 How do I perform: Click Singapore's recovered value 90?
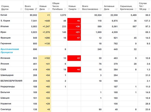point(100,109)
